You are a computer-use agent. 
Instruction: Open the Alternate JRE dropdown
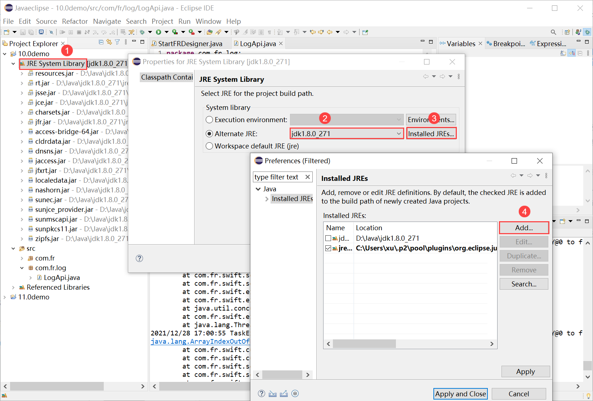pos(398,134)
